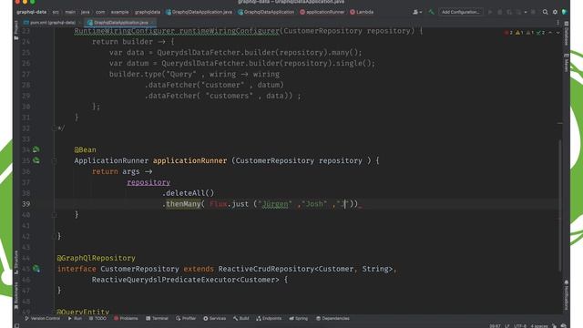This screenshot has height=328, width=583.
Task: Click Spring bean gutter icon on line 35
Action: [x=36, y=160]
